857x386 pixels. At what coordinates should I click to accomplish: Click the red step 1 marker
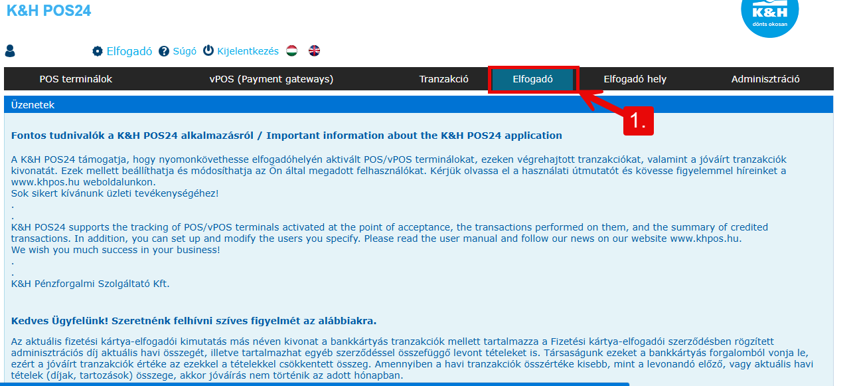click(638, 120)
